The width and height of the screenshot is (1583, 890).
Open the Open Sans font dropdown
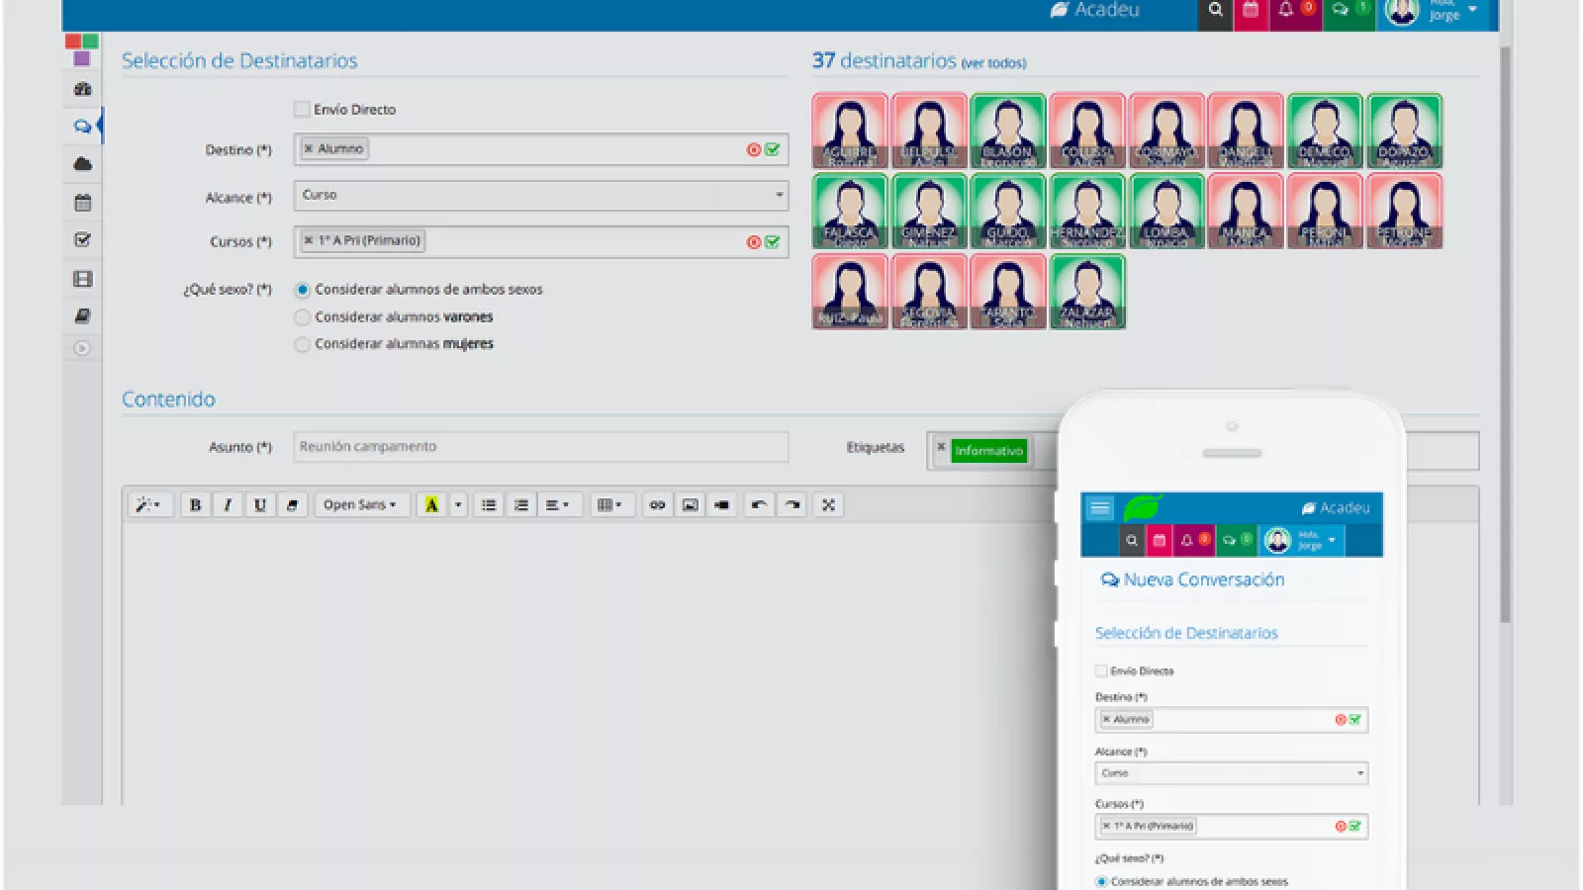[361, 505]
